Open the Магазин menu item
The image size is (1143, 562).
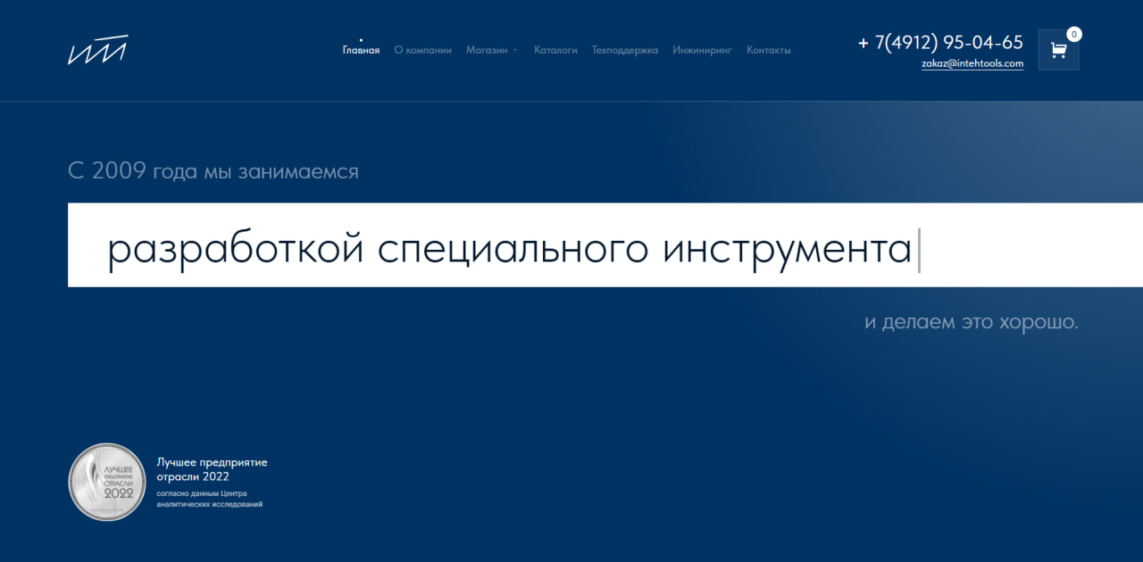(x=487, y=50)
